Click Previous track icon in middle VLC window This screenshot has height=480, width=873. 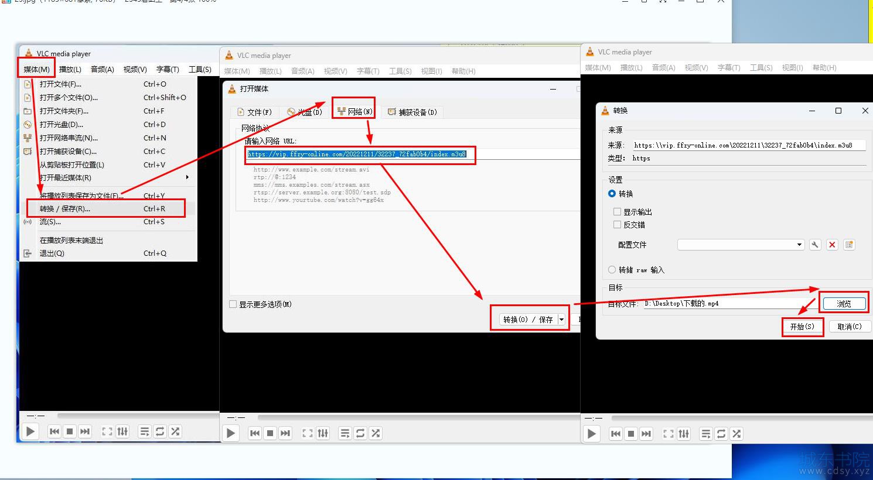255,433
